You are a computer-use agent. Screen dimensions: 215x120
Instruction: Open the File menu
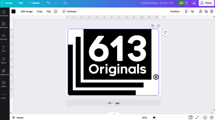click(21, 3)
